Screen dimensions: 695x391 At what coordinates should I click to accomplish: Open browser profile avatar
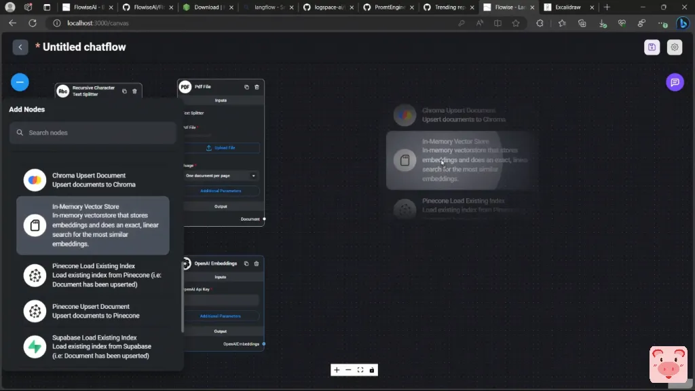click(x=10, y=7)
